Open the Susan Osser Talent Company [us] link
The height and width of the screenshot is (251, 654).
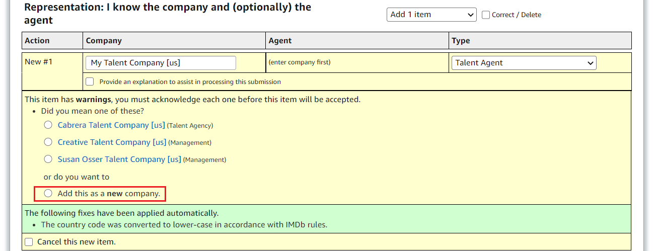[x=119, y=159]
